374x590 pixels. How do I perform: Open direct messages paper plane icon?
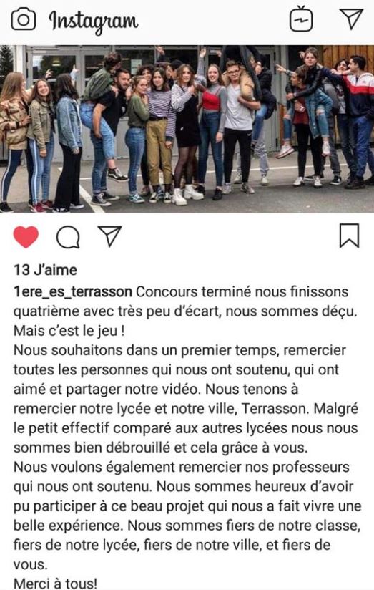point(351,18)
